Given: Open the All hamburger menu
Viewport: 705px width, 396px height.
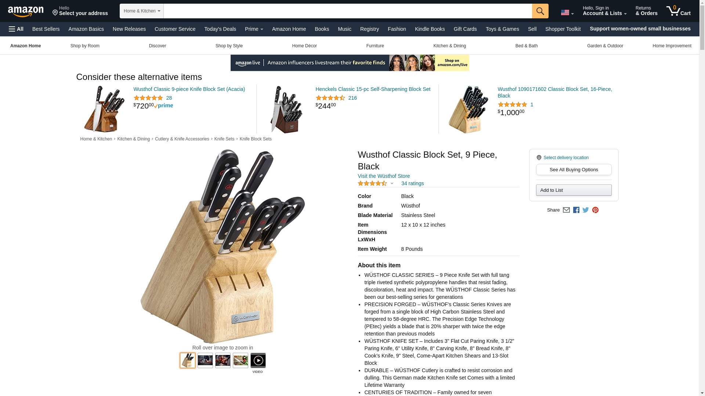Looking at the screenshot, I should [x=16, y=29].
